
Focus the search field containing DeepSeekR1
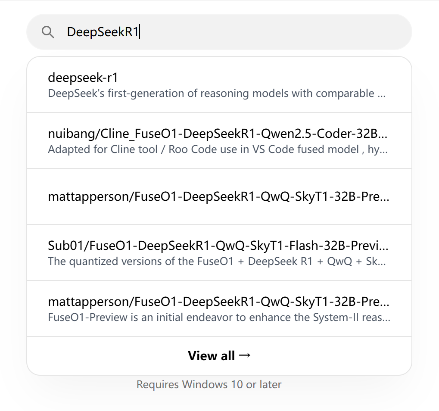219,32
